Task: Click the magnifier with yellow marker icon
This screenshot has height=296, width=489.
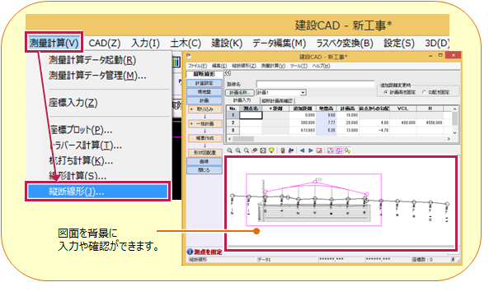Action: (347, 150)
